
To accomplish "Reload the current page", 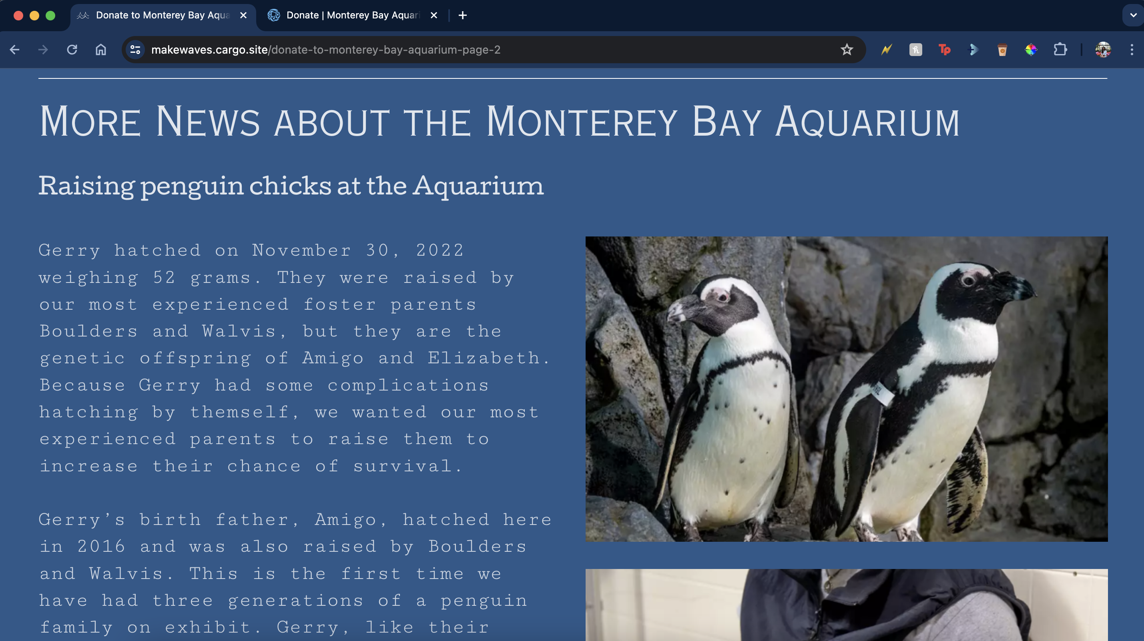I will 72,50.
